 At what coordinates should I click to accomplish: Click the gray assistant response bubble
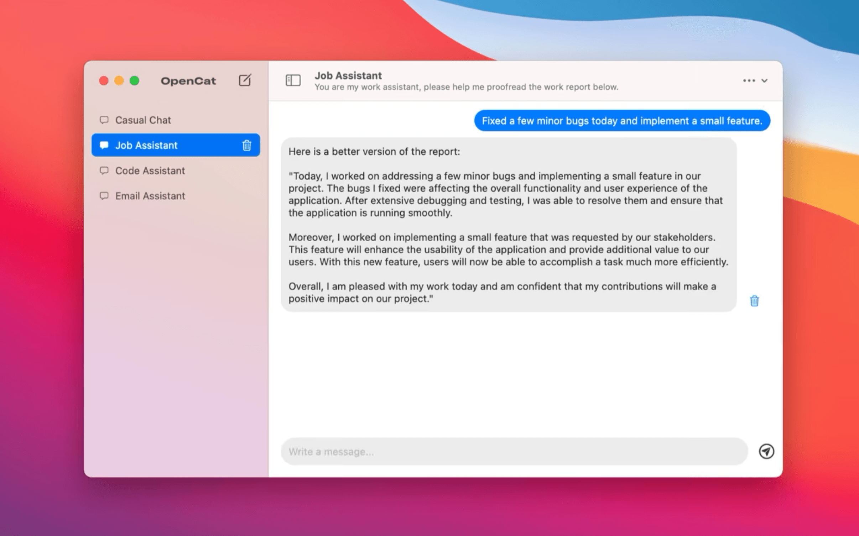click(508, 224)
